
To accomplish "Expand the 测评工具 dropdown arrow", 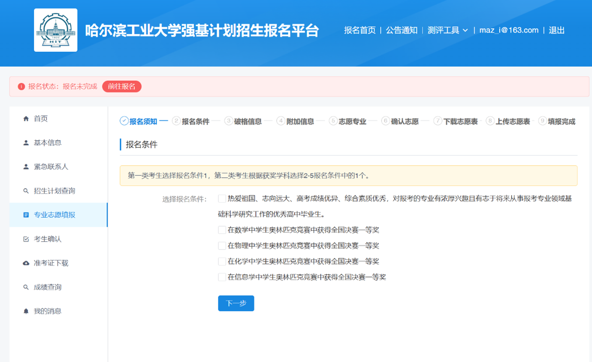I will pyautogui.click(x=465, y=30).
